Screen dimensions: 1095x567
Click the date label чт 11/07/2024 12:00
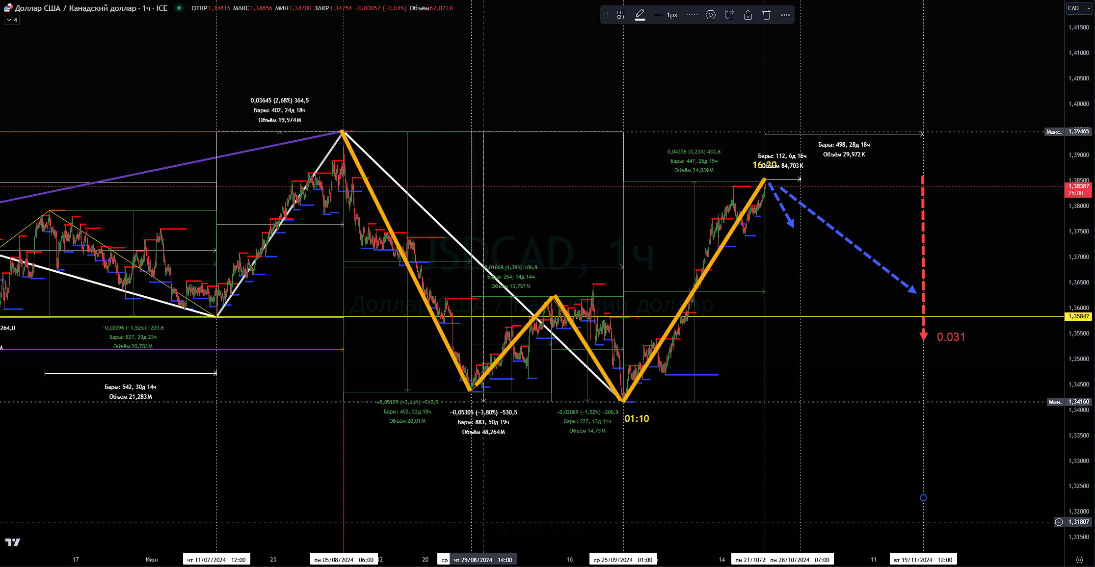click(x=216, y=560)
